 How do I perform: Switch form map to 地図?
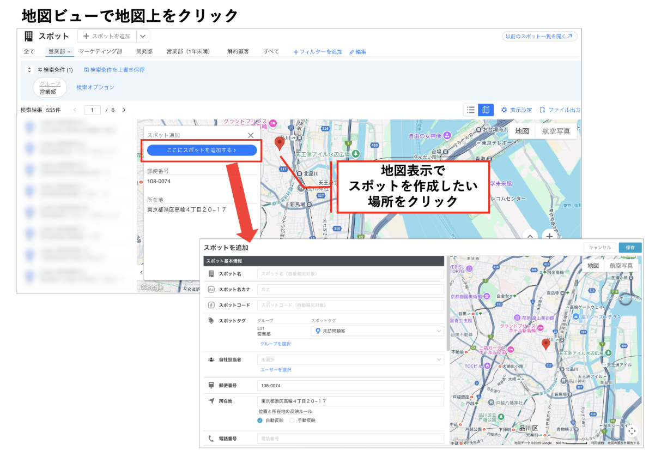pos(593,266)
